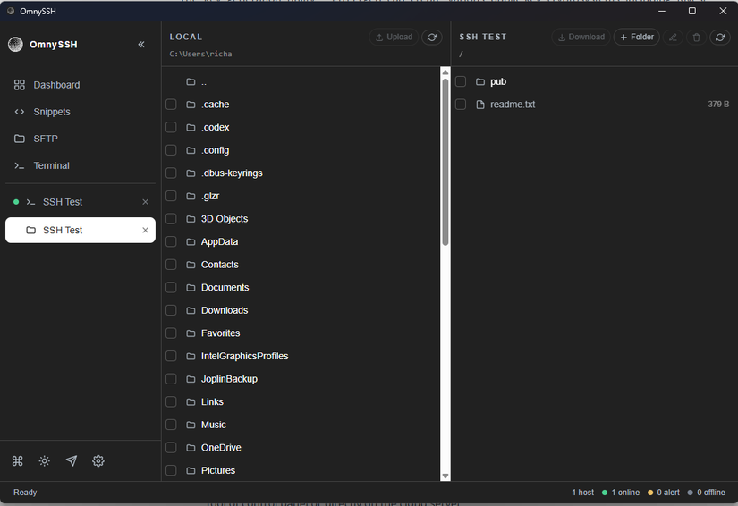Click the readme.txt file icon
The width and height of the screenshot is (738, 506).
[480, 105]
